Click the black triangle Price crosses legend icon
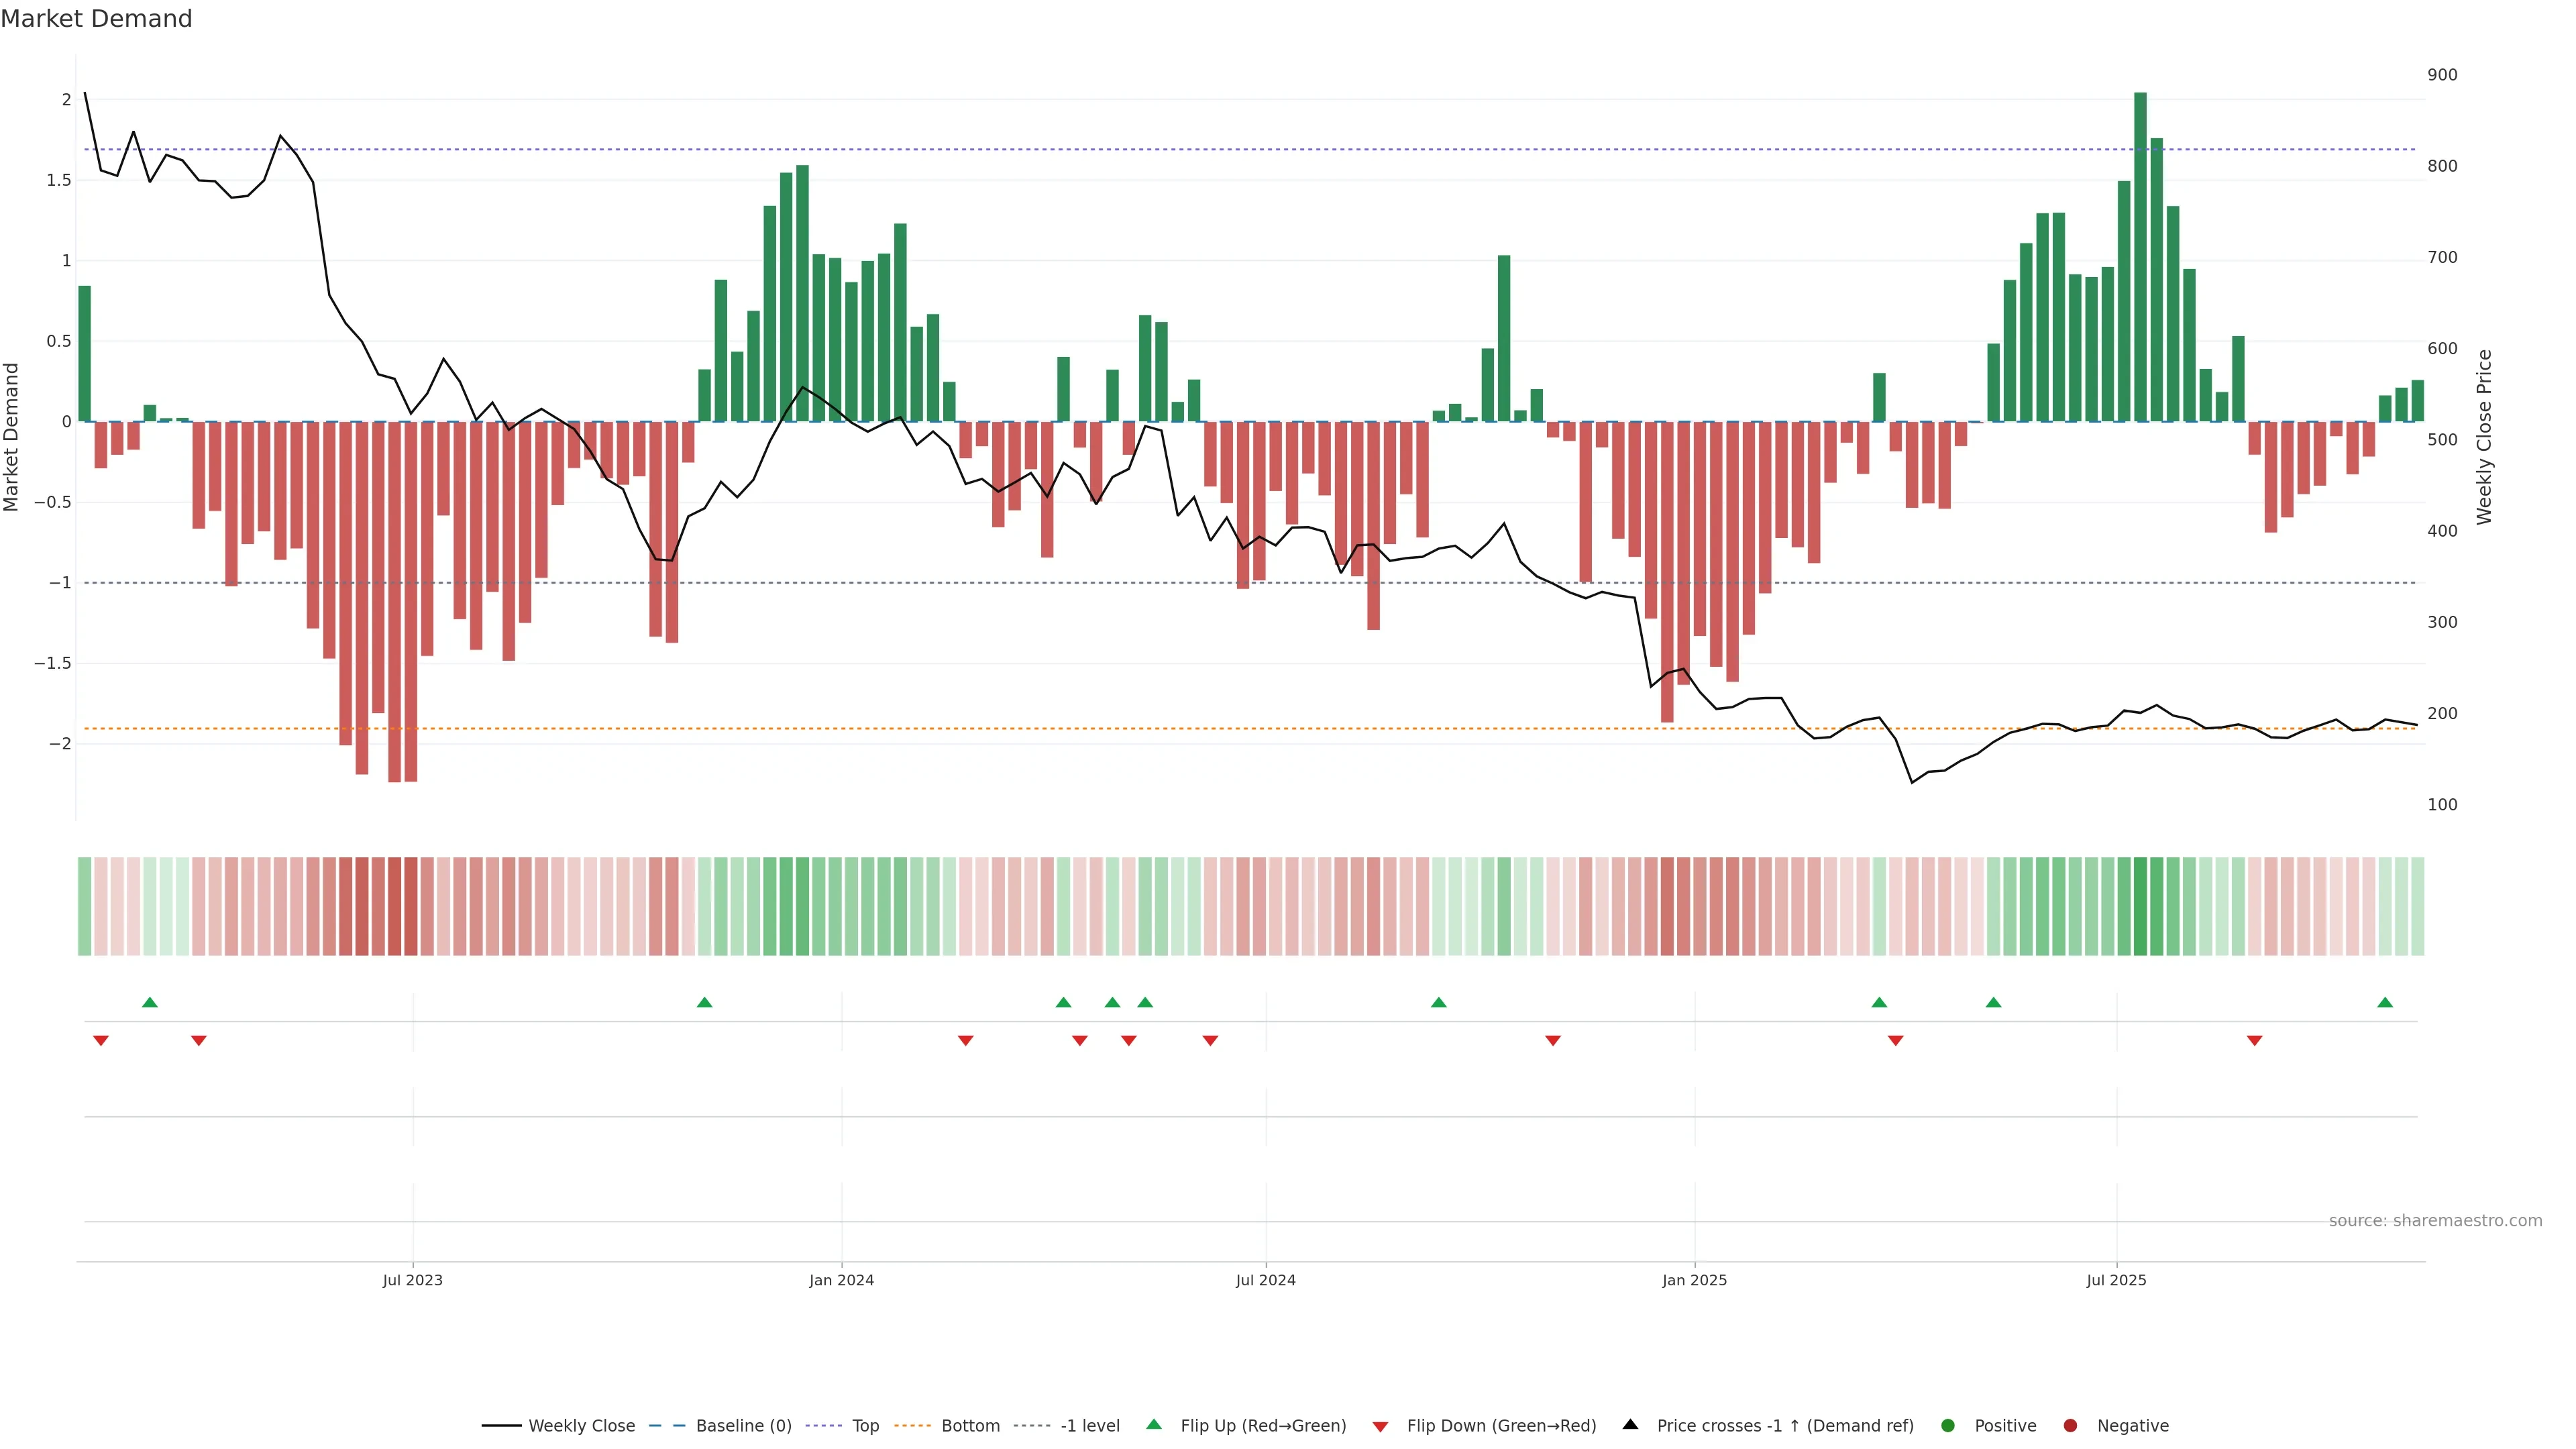Screen dimensions: 2576x1449 1630,1424
